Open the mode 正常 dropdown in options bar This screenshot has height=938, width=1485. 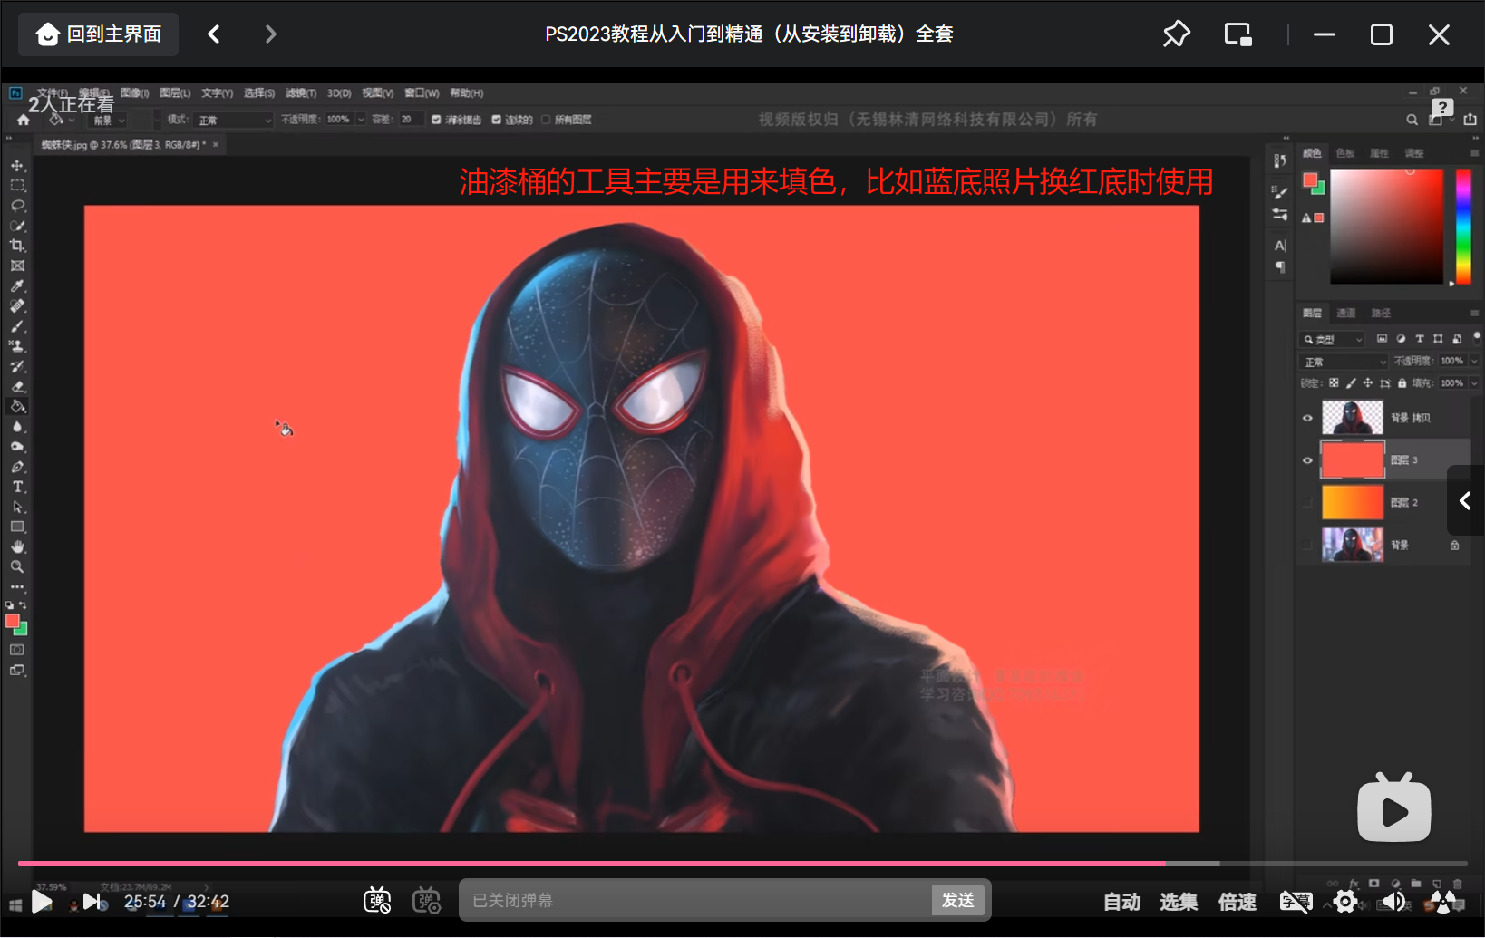pyautogui.click(x=234, y=120)
